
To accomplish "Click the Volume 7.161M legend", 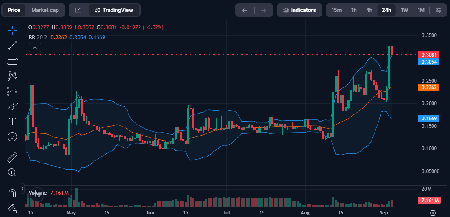I will 48,193.
